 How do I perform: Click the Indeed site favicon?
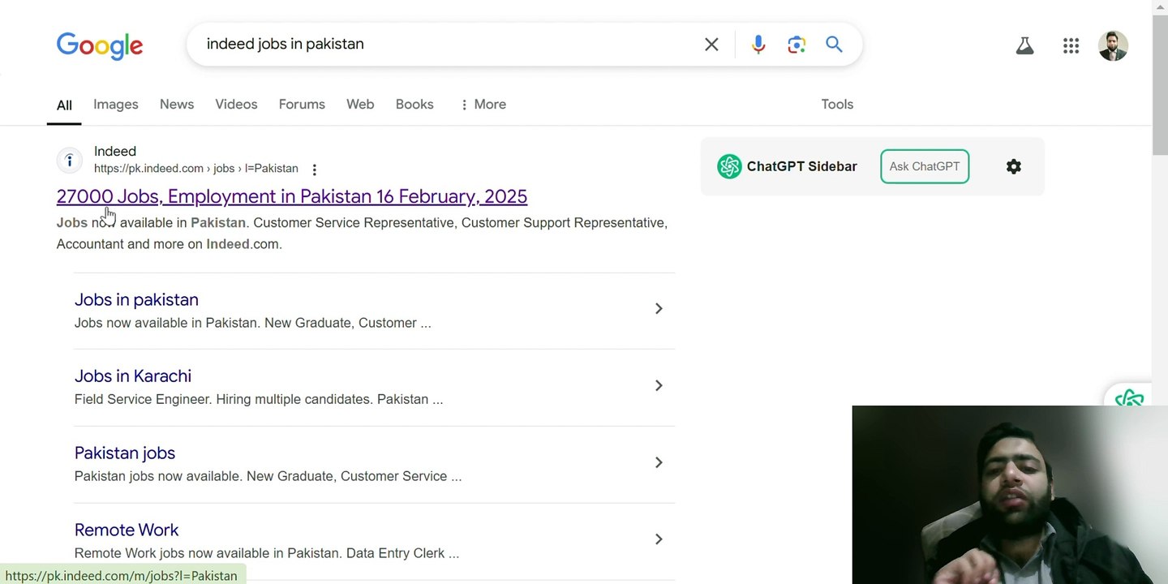pos(70,160)
